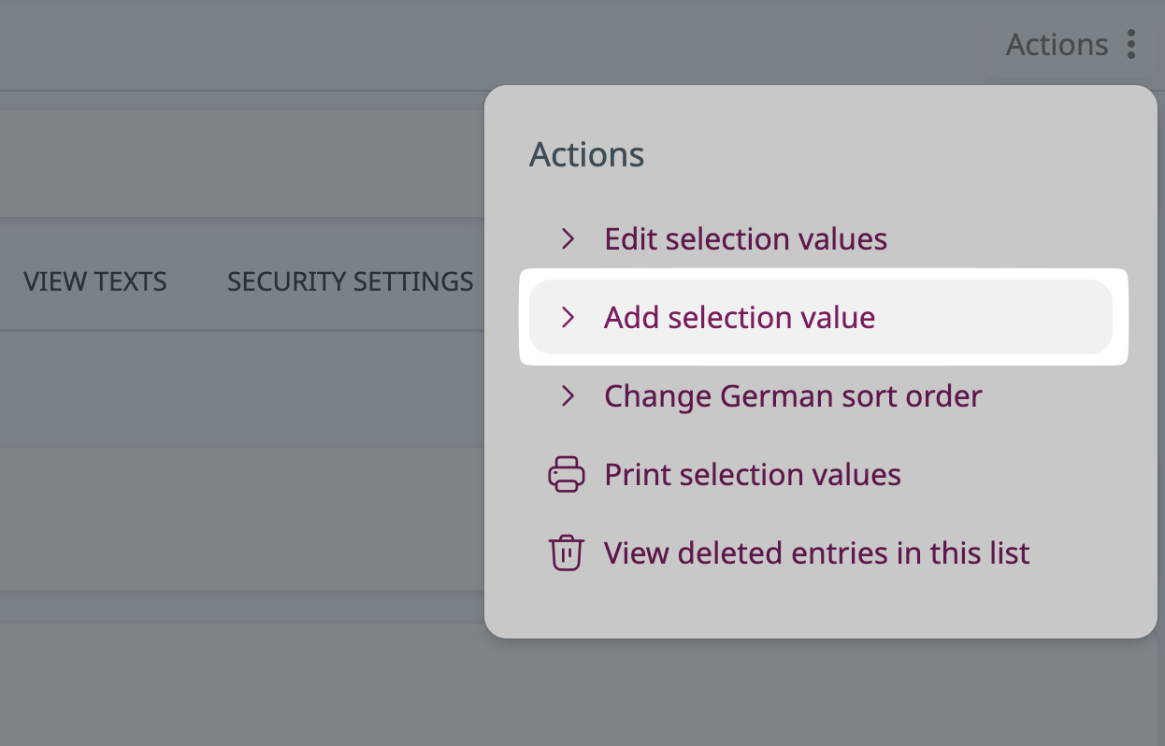Switch to the VIEW TEXTS tab
This screenshot has width=1165, height=746.
coord(95,281)
